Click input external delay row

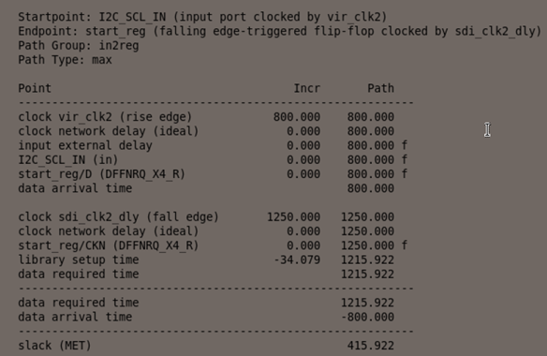[x=213, y=145]
